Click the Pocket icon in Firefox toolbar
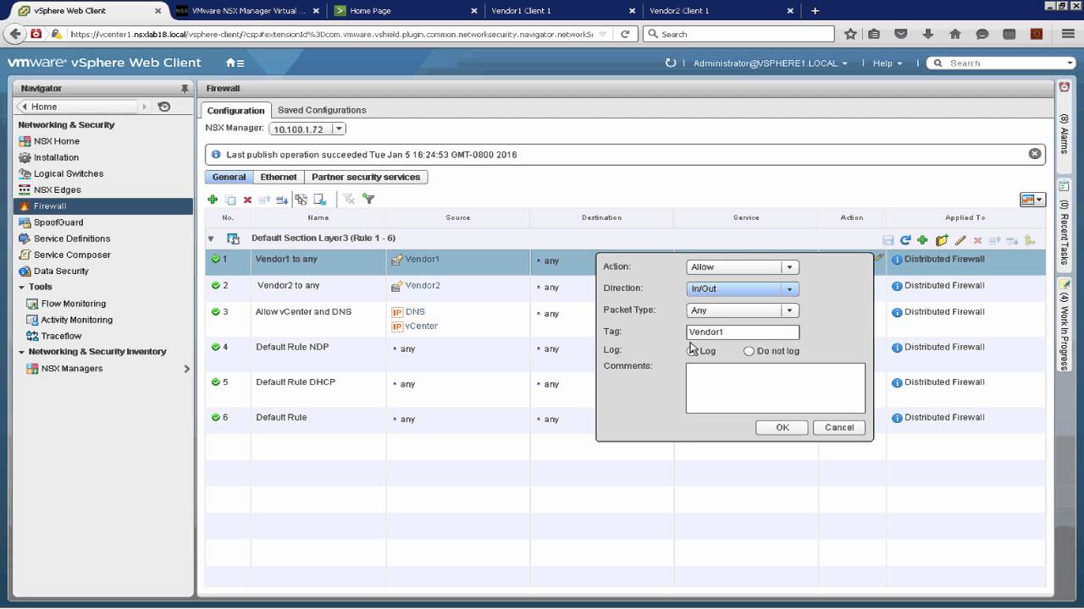This screenshot has width=1084, height=609. (x=901, y=34)
